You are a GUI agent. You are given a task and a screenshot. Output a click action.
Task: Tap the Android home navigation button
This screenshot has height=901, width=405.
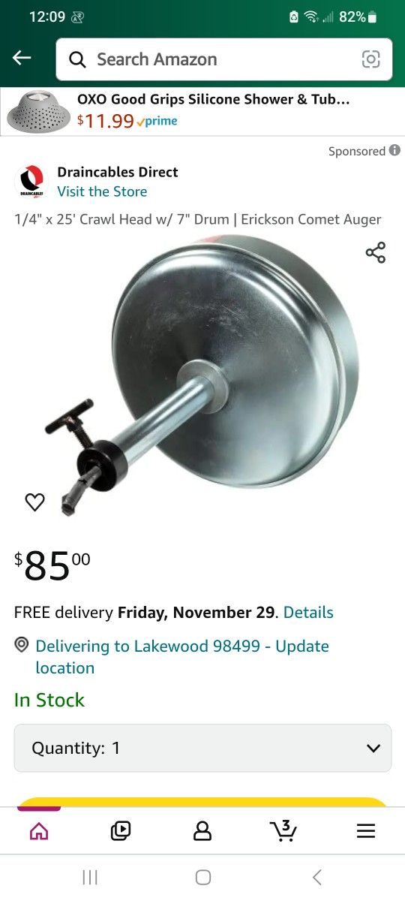[202, 877]
